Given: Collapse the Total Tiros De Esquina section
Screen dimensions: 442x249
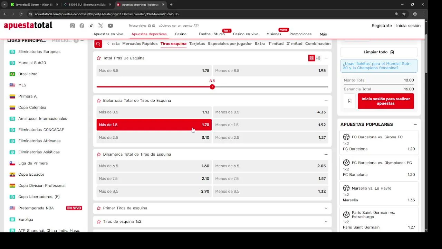Looking at the screenshot, I should point(326,58).
